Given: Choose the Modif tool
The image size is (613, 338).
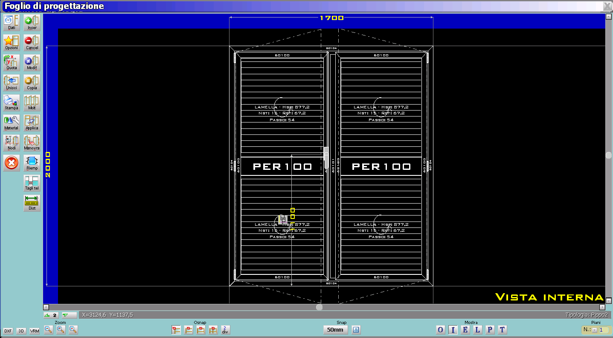Looking at the screenshot, I should tap(32, 63).
